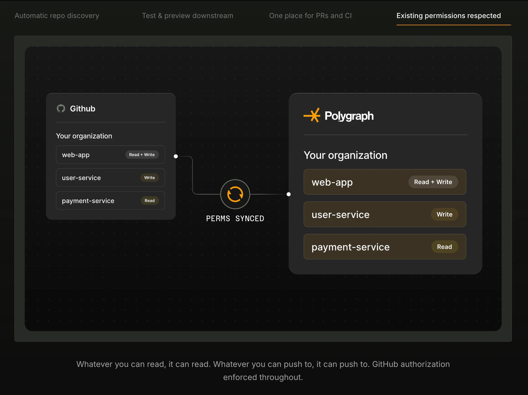Click Your organization heading in Polygraph card

[x=345, y=155]
